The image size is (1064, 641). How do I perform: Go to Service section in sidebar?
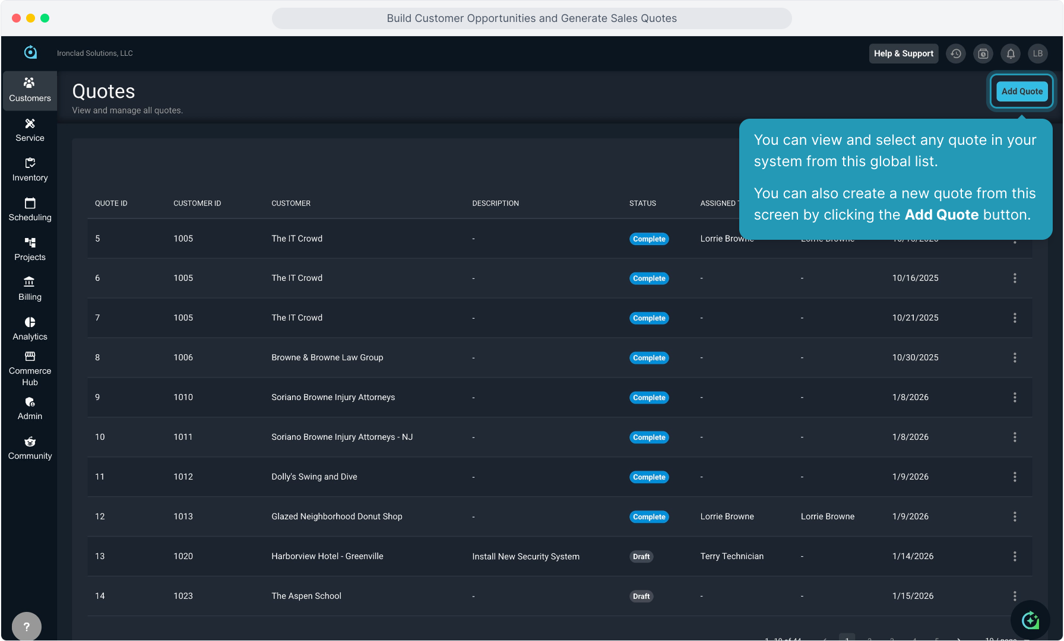[x=30, y=130]
